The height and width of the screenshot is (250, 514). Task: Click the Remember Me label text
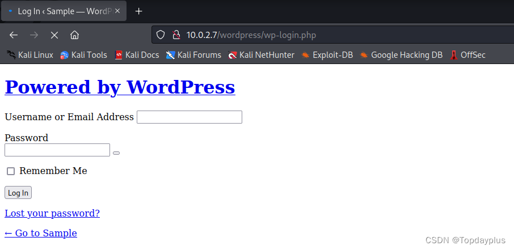(x=53, y=171)
